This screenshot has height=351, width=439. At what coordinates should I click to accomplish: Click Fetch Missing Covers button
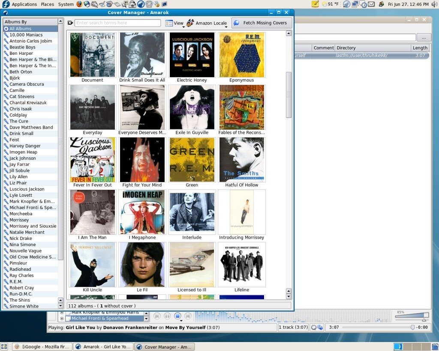(x=262, y=23)
